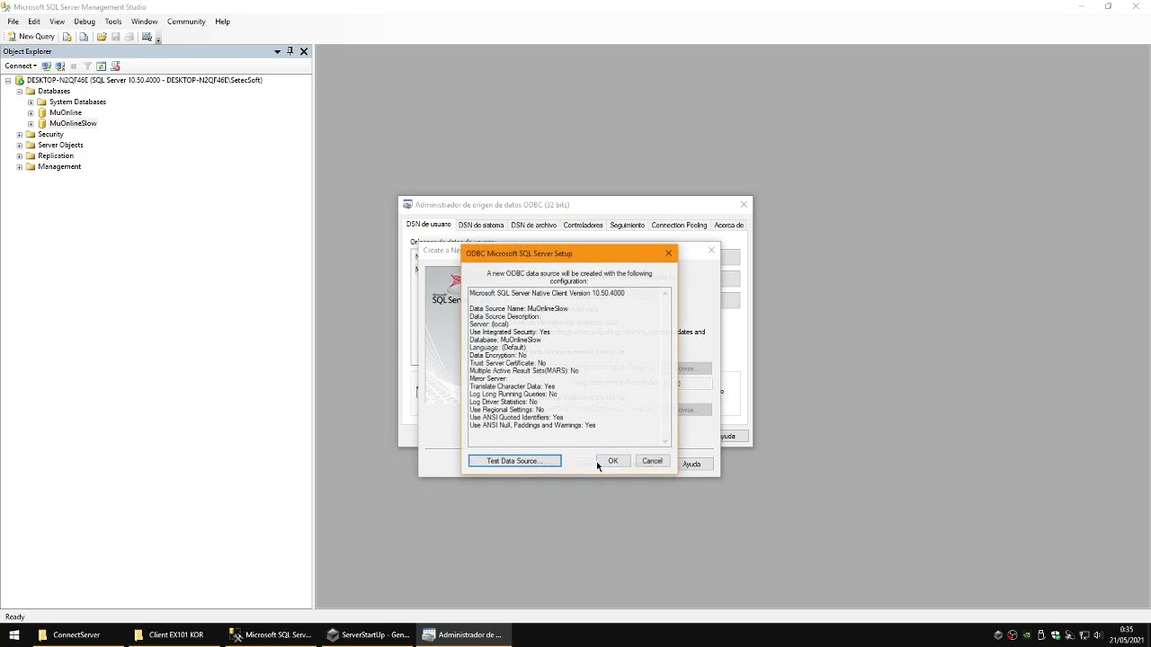The height and width of the screenshot is (647, 1151).
Task: Click OK in ODBC SQL Server Setup
Action: pyautogui.click(x=613, y=461)
